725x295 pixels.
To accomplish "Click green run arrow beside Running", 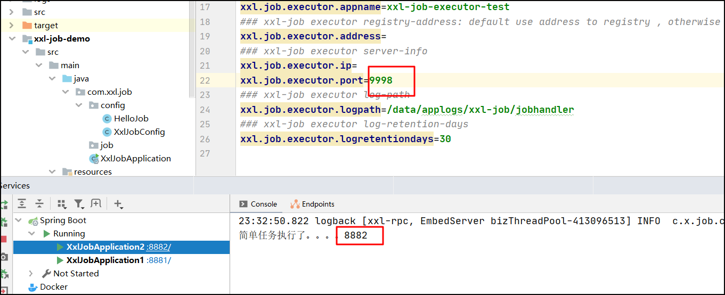I will coord(47,234).
